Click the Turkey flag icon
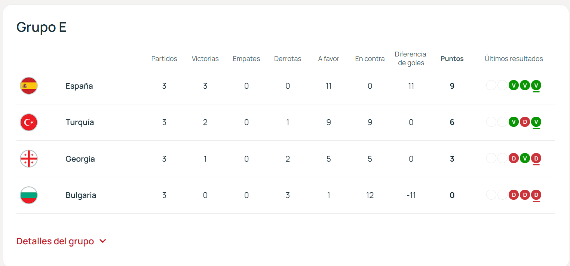Screen dimensions: 570x266 point(29,122)
